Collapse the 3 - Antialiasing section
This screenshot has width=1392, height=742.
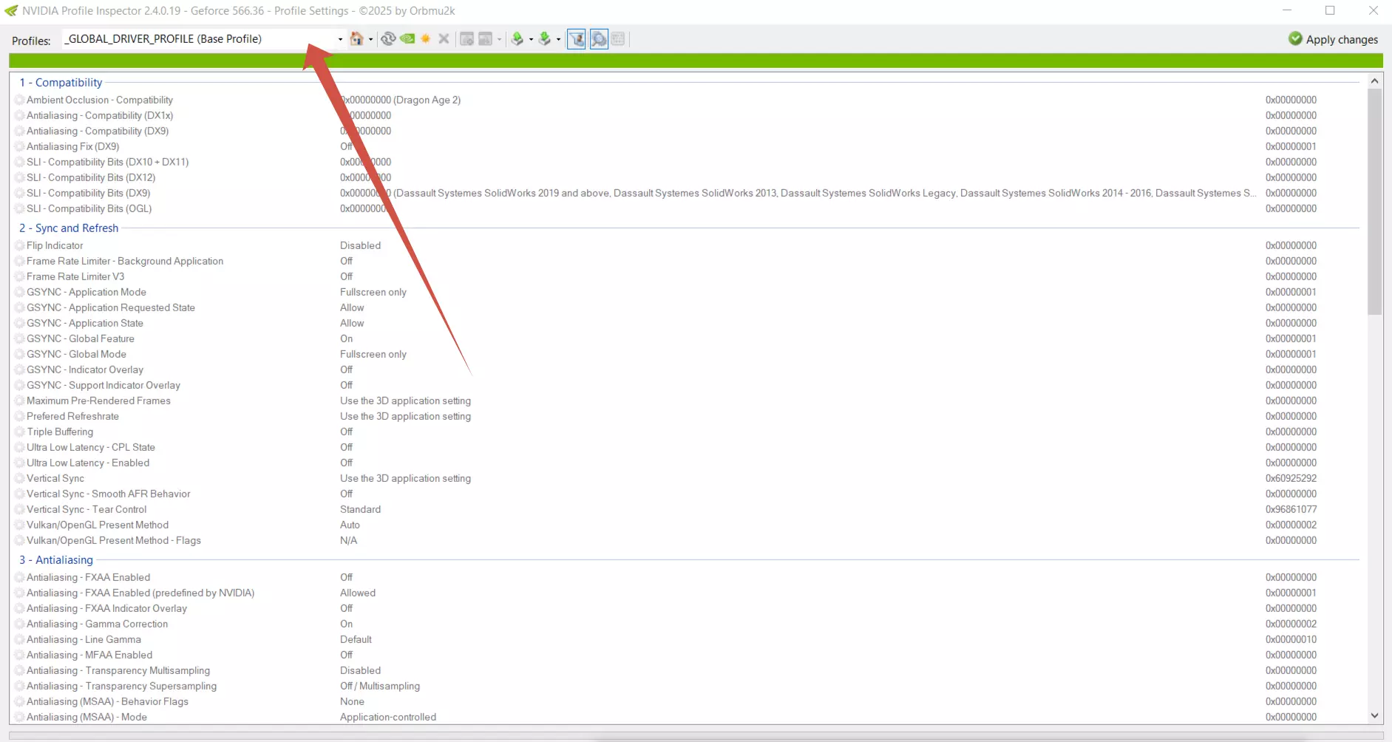pos(56,560)
